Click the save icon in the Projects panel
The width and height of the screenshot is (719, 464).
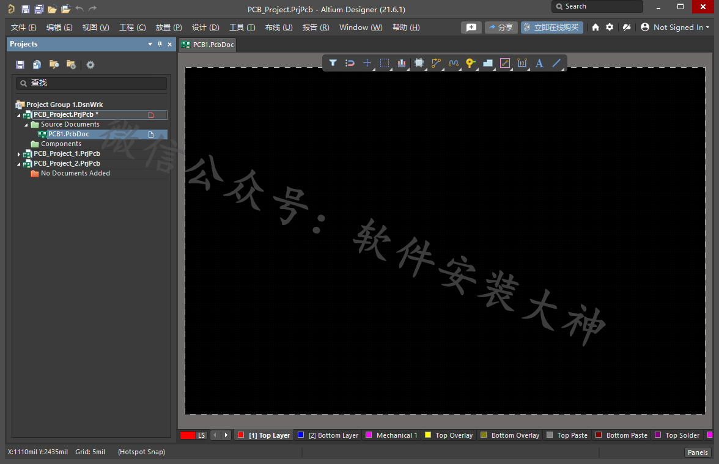click(20, 65)
